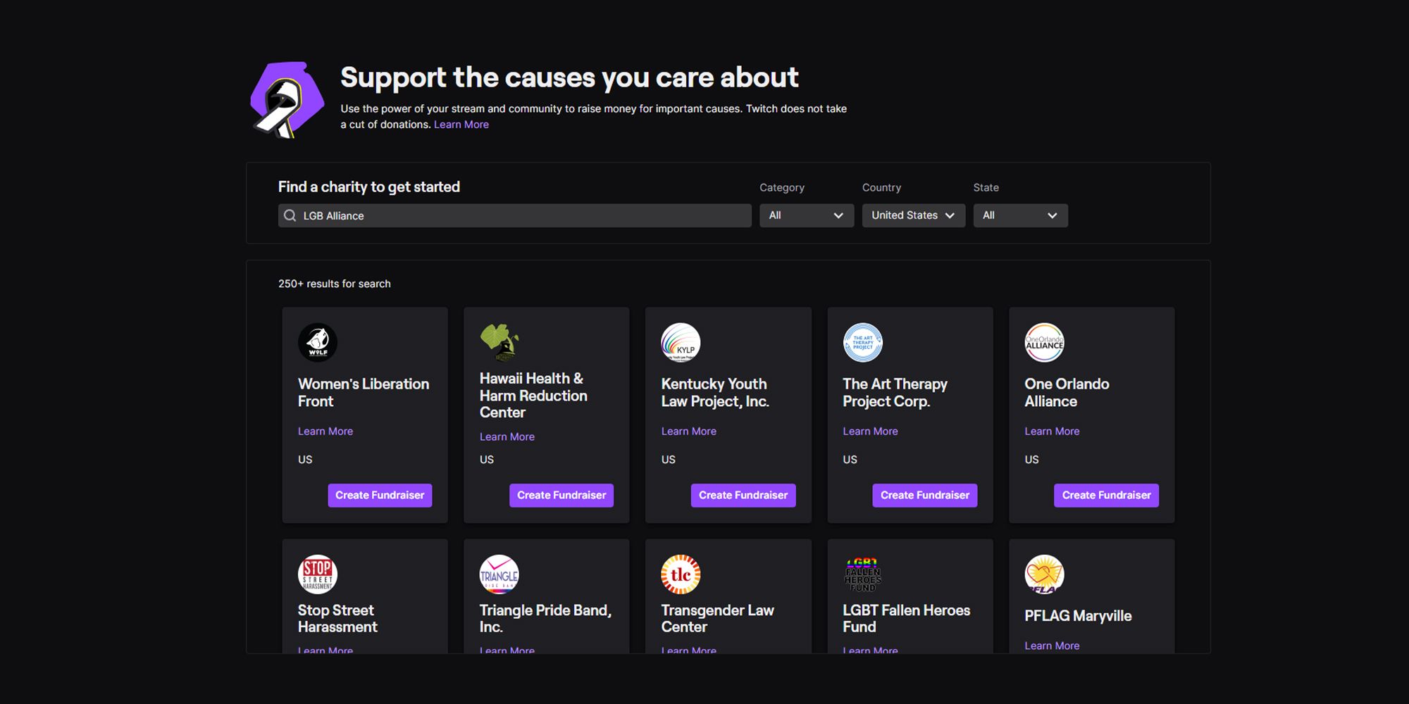
Task: Click the Stop Street Harassment logo
Action: tap(318, 574)
